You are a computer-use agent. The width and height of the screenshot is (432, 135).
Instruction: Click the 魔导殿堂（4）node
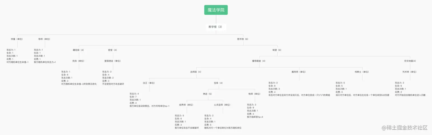[x=259, y=61]
